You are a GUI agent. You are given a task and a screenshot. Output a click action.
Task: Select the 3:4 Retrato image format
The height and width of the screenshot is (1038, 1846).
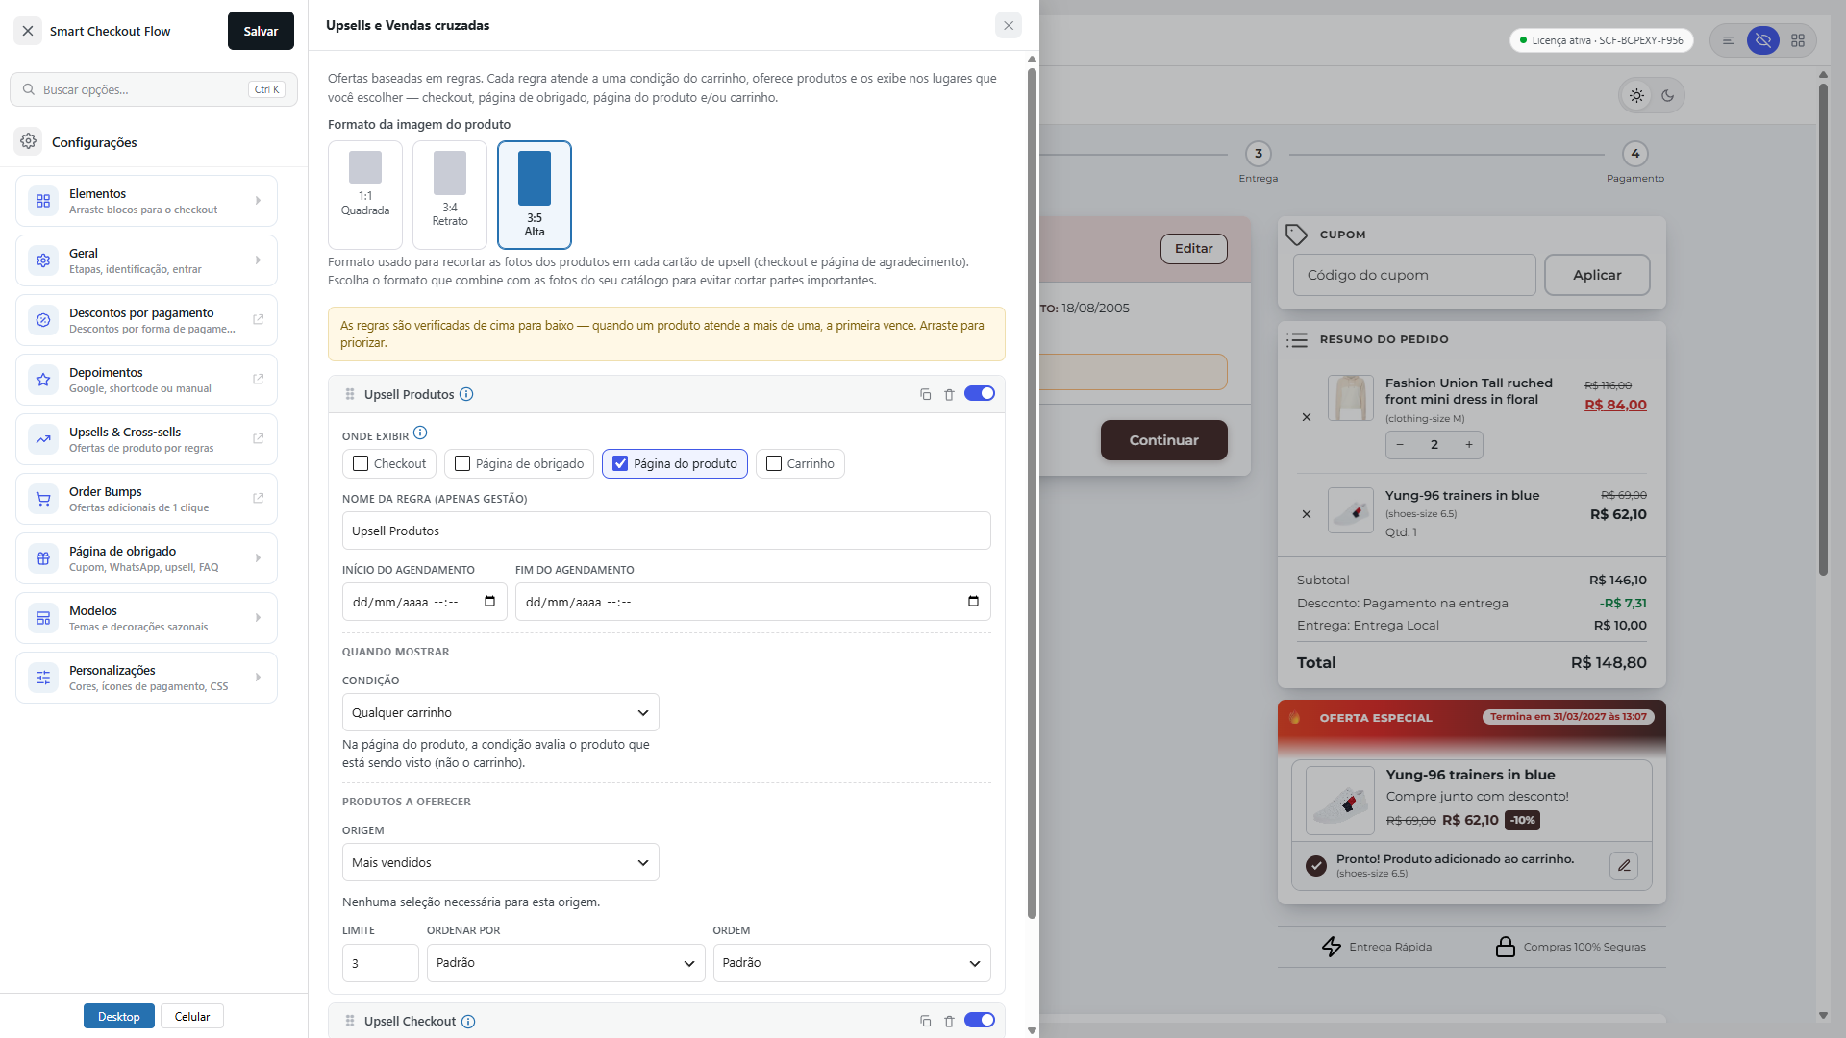point(450,195)
